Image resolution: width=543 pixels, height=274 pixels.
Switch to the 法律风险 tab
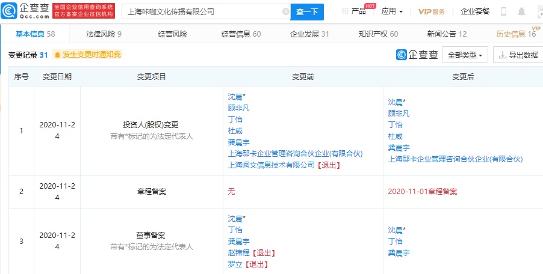[x=104, y=34]
